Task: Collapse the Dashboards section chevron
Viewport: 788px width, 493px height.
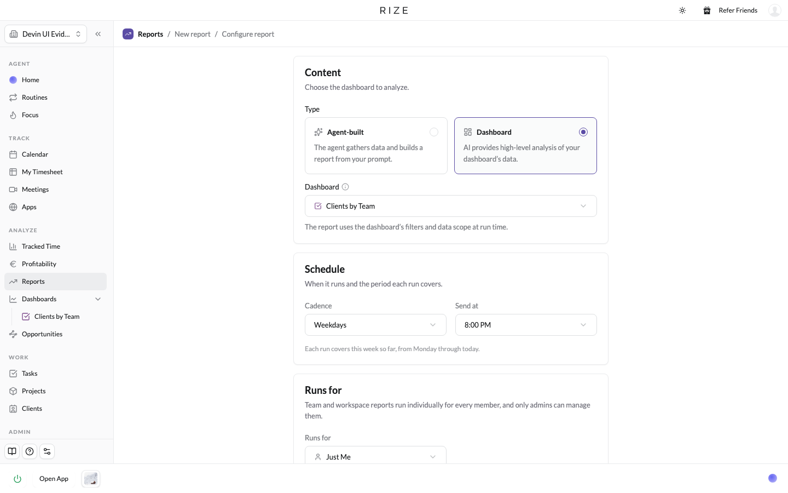Action: 98,299
